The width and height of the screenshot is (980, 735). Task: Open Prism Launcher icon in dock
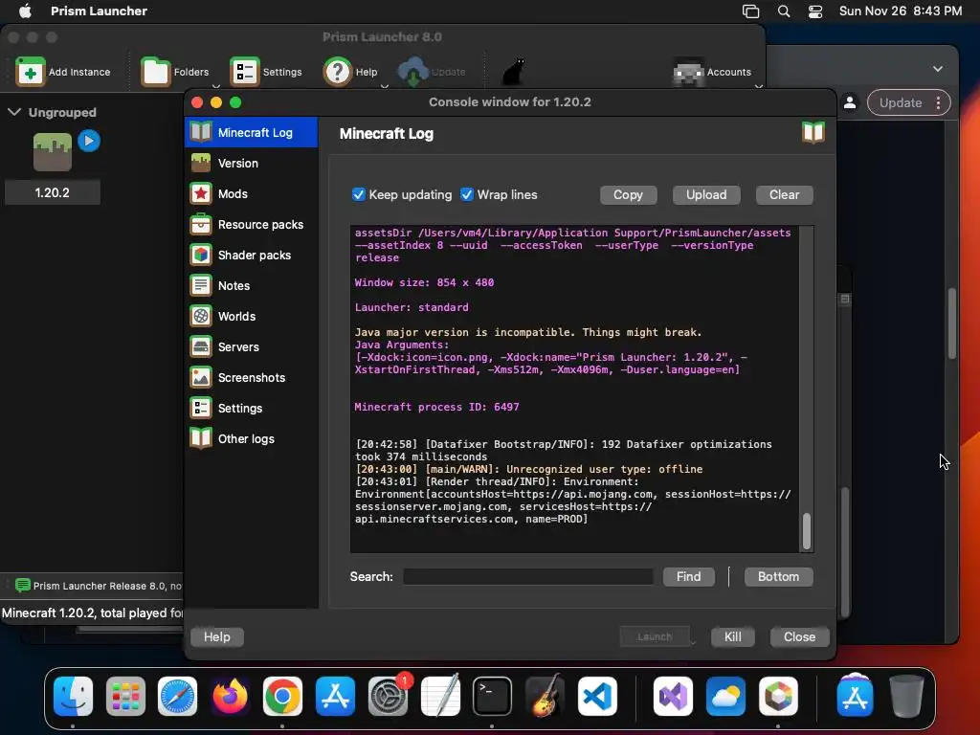(x=778, y=696)
